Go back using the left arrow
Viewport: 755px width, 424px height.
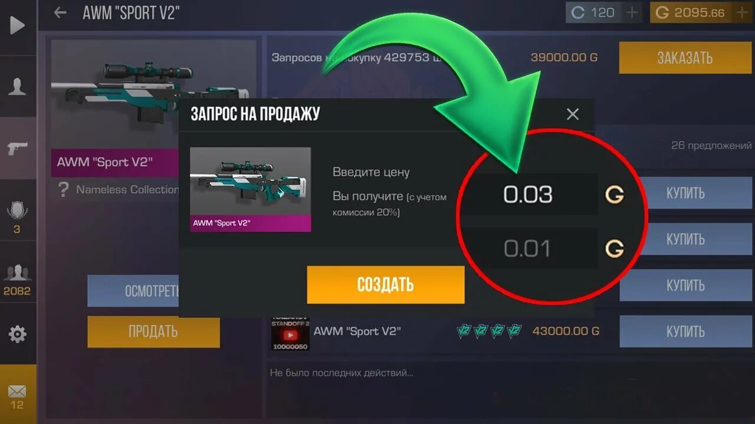point(60,12)
